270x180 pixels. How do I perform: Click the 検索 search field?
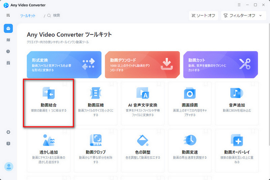tap(57, 15)
